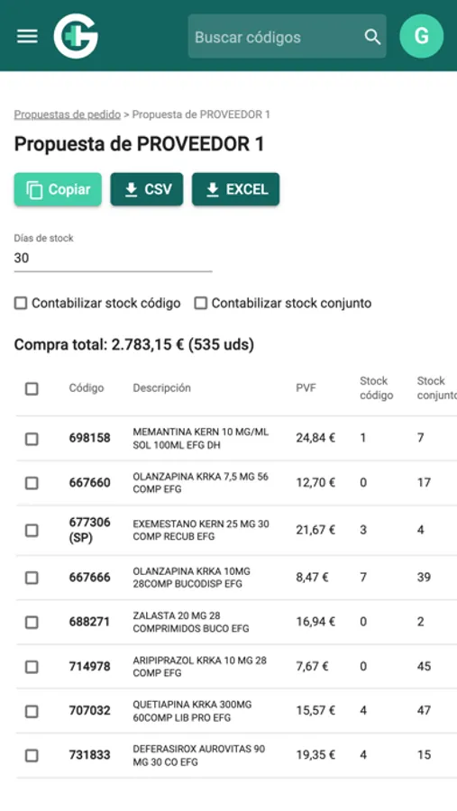Click EXEMESTANO KERN 25 MG description
Image resolution: width=457 pixels, height=811 pixels.
(201, 530)
